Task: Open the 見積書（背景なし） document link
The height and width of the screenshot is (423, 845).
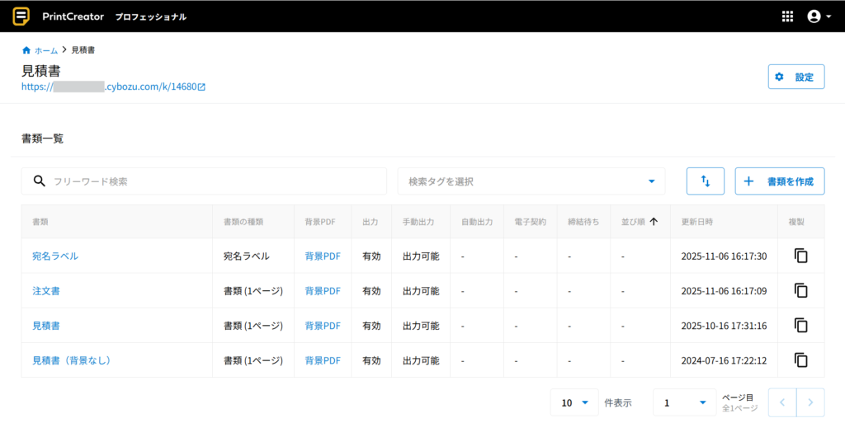Action: (72, 360)
